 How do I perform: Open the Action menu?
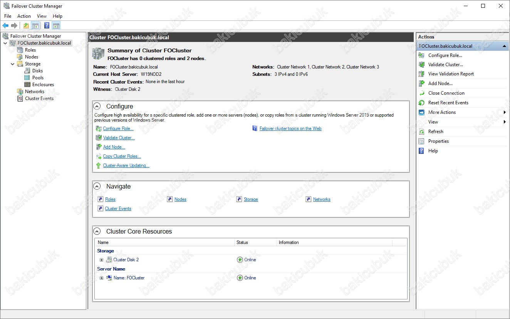[24, 16]
